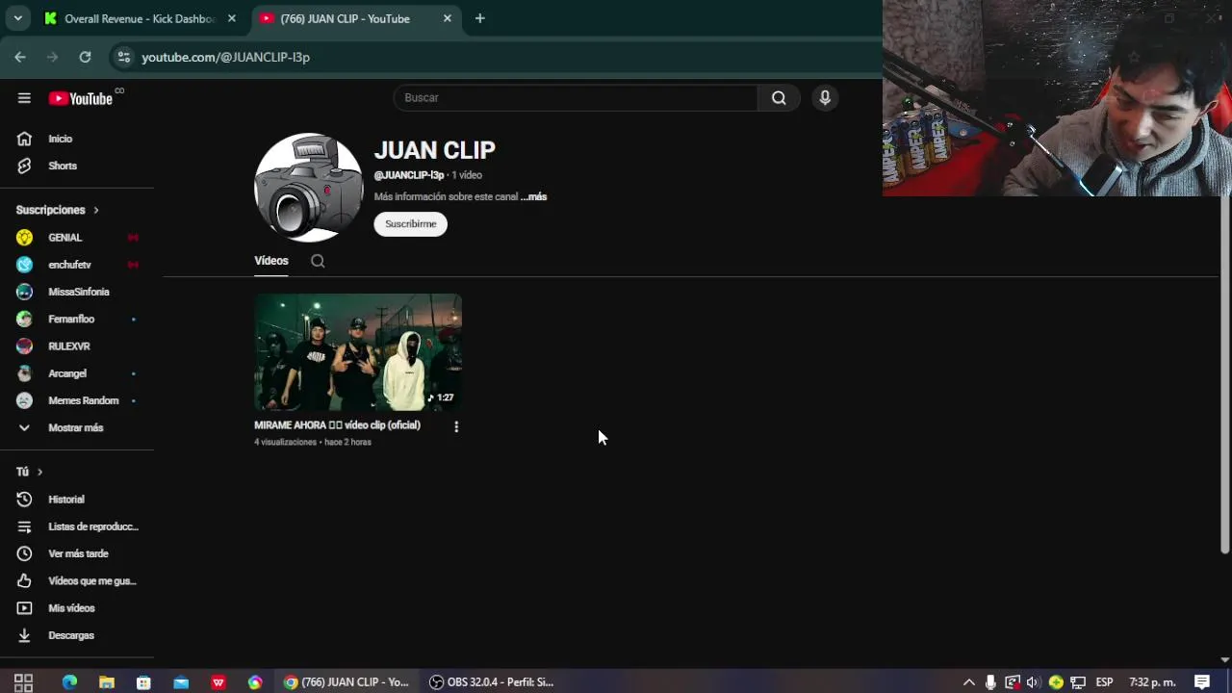1232x693 pixels.
Task: Open a new Chrome tab
Action: tap(479, 18)
